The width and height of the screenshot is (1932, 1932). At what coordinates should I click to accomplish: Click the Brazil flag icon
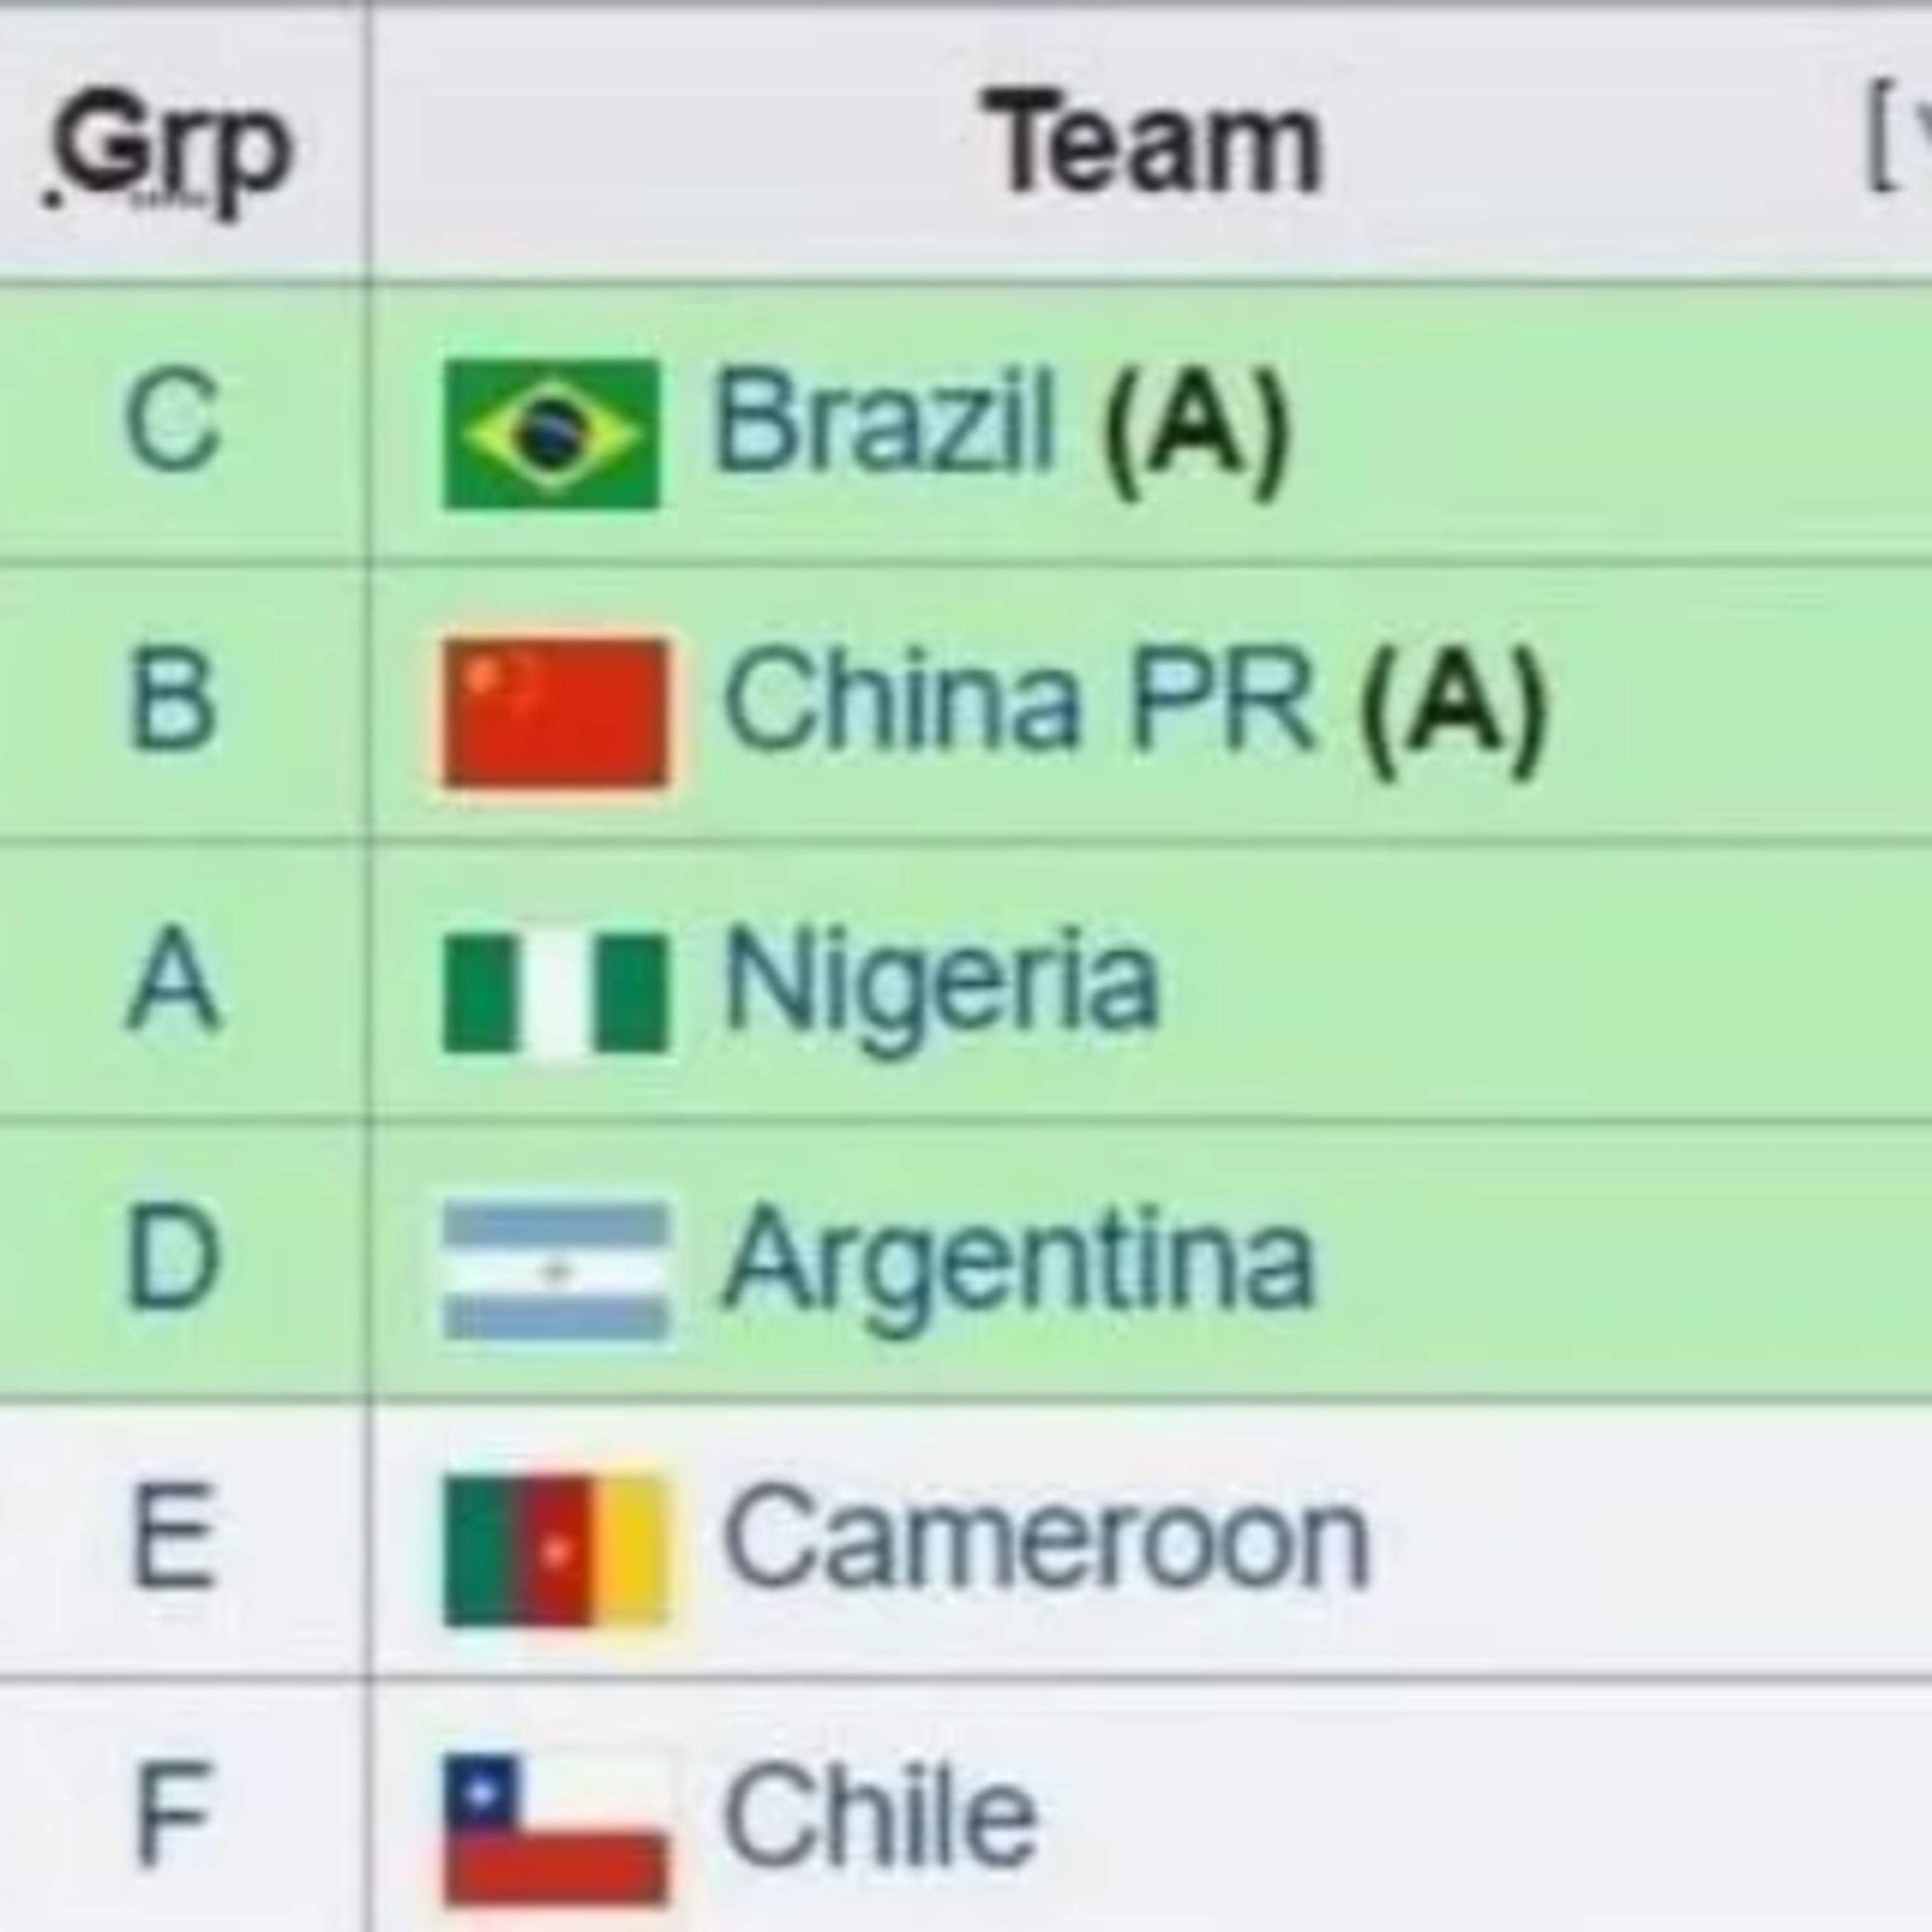552,434
